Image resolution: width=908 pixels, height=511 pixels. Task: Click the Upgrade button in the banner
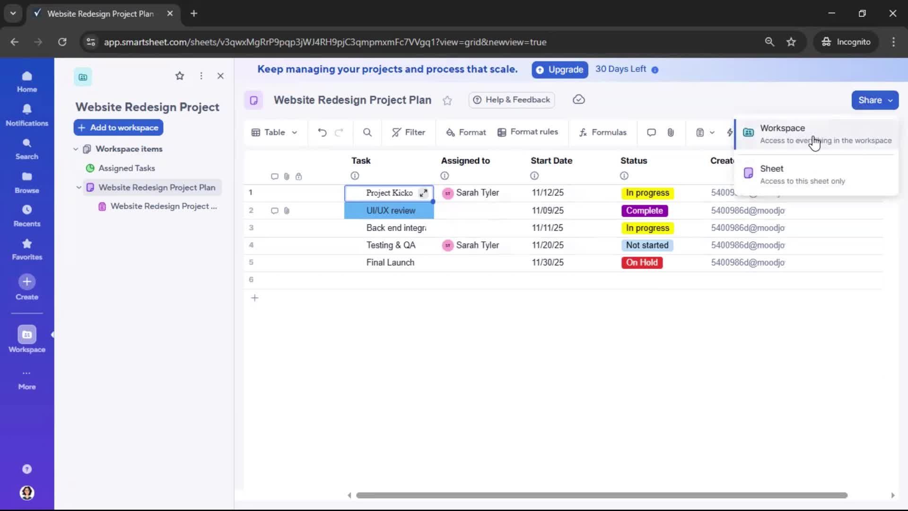click(559, 70)
